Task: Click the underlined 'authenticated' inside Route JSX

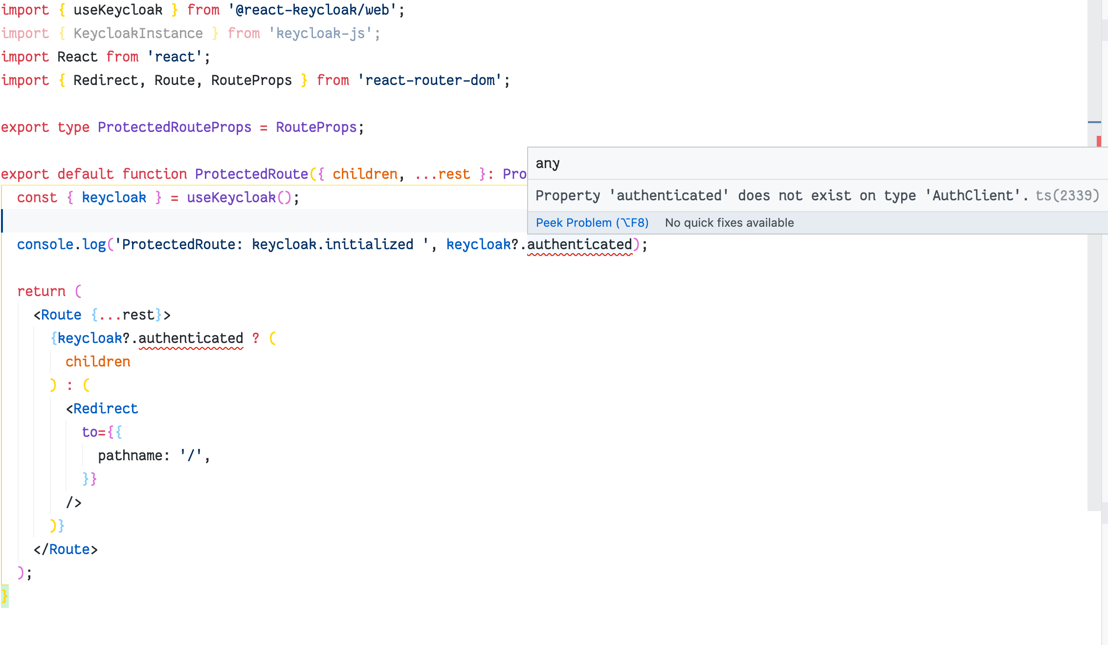Action: pyautogui.click(x=192, y=338)
